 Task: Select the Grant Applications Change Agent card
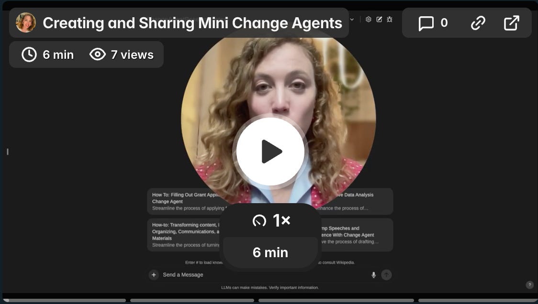tap(182, 201)
